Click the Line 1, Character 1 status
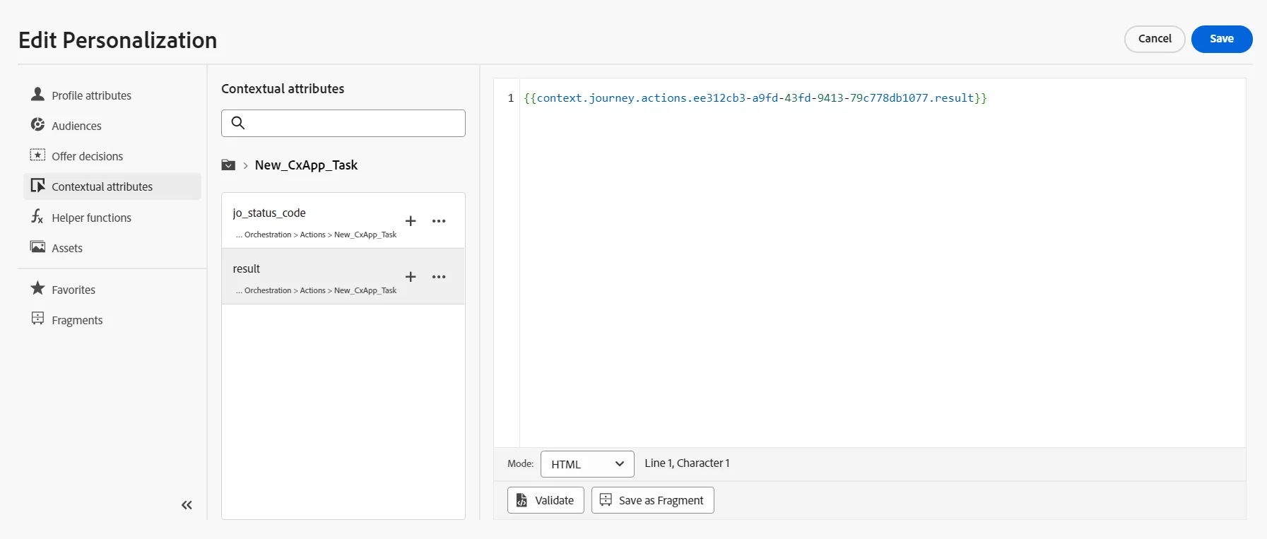This screenshot has height=539, width=1267. coord(687,463)
